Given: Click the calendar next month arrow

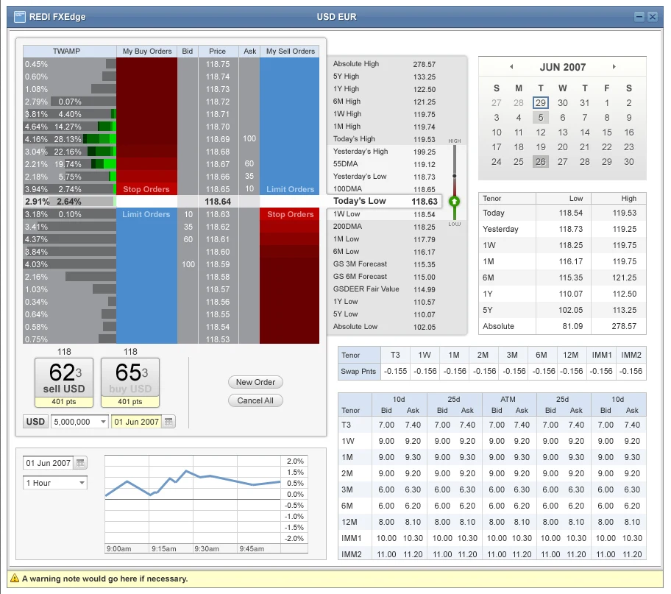Looking at the screenshot, I should (614, 67).
